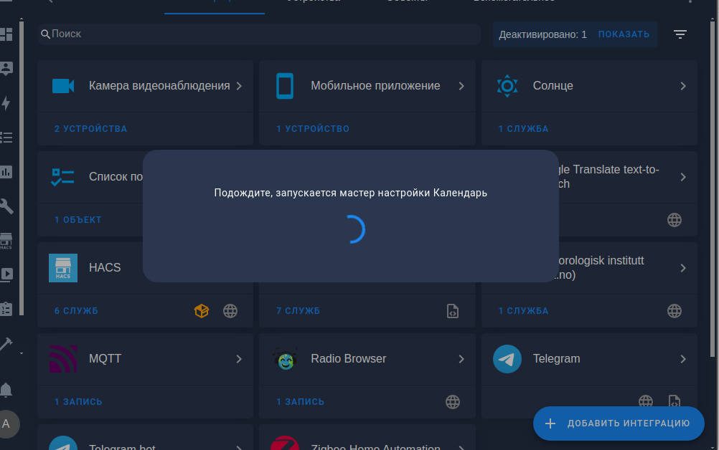Click the search magnifier icon
The image size is (719, 450).
(x=45, y=34)
